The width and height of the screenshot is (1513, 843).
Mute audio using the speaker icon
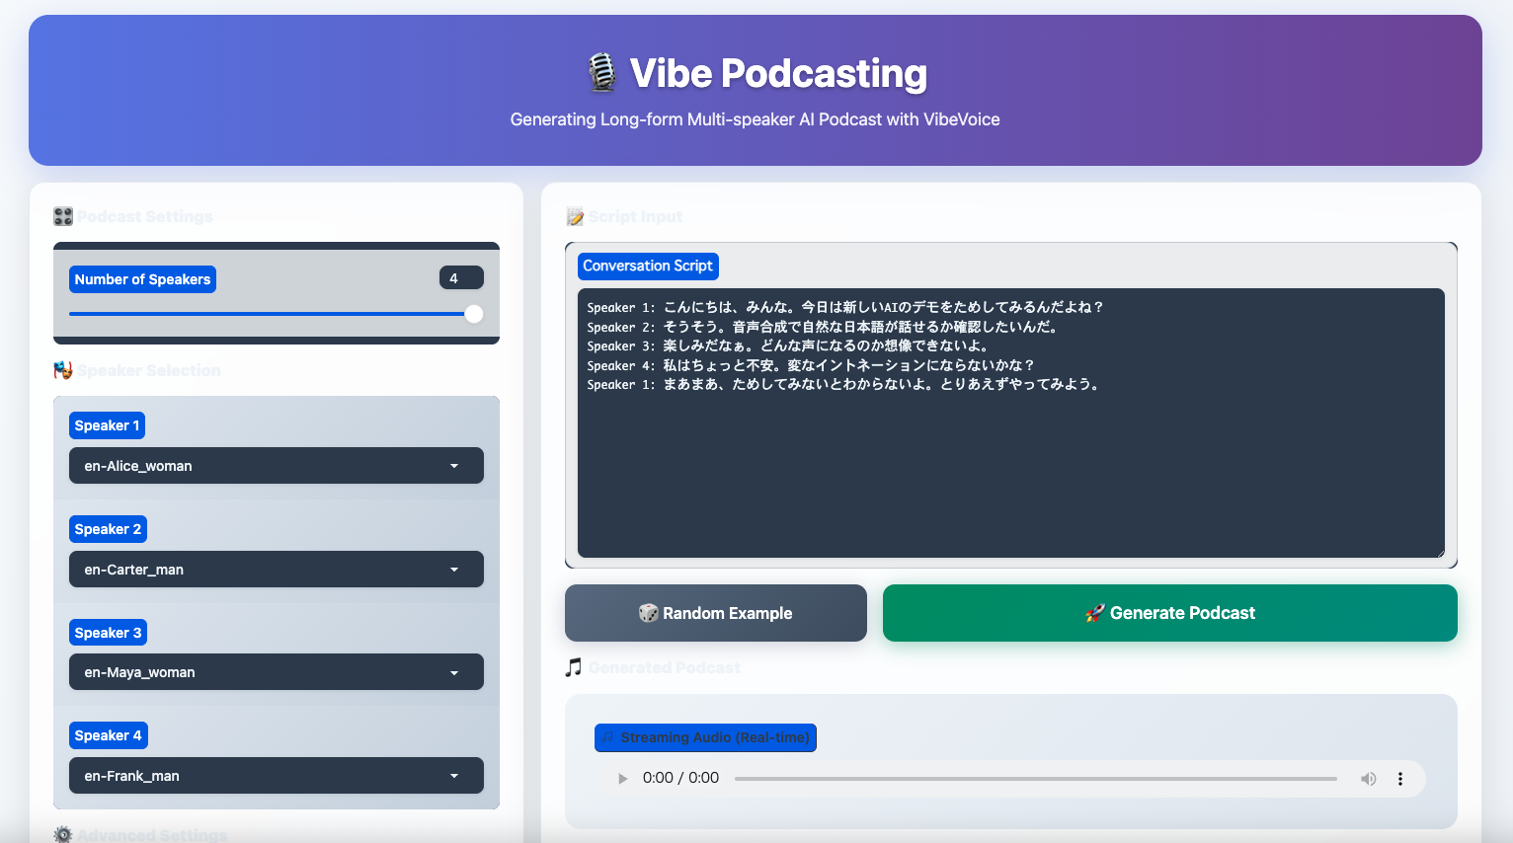(1368, 779)
